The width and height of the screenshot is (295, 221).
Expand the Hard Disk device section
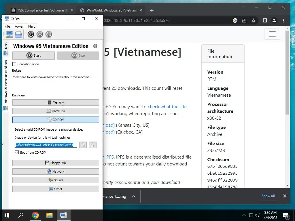coord(56,111)
